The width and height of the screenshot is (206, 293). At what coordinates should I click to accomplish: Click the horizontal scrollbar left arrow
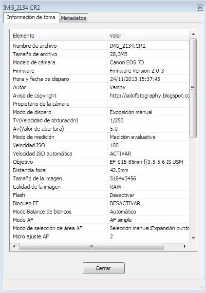pyautogui.click(x=14, y=246)
